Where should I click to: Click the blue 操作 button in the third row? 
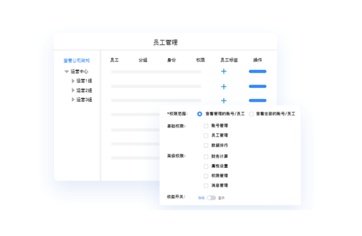[x=258, y=100]
